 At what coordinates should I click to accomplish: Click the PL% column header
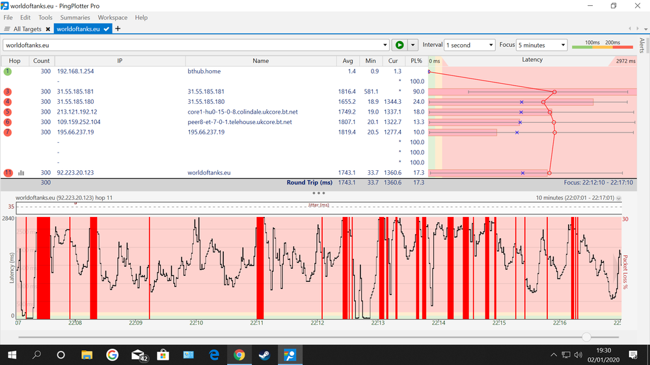coord(416,60)
